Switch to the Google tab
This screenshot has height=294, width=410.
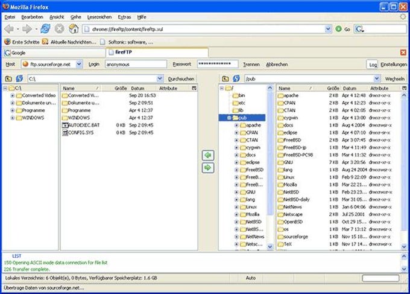point(54,53)
